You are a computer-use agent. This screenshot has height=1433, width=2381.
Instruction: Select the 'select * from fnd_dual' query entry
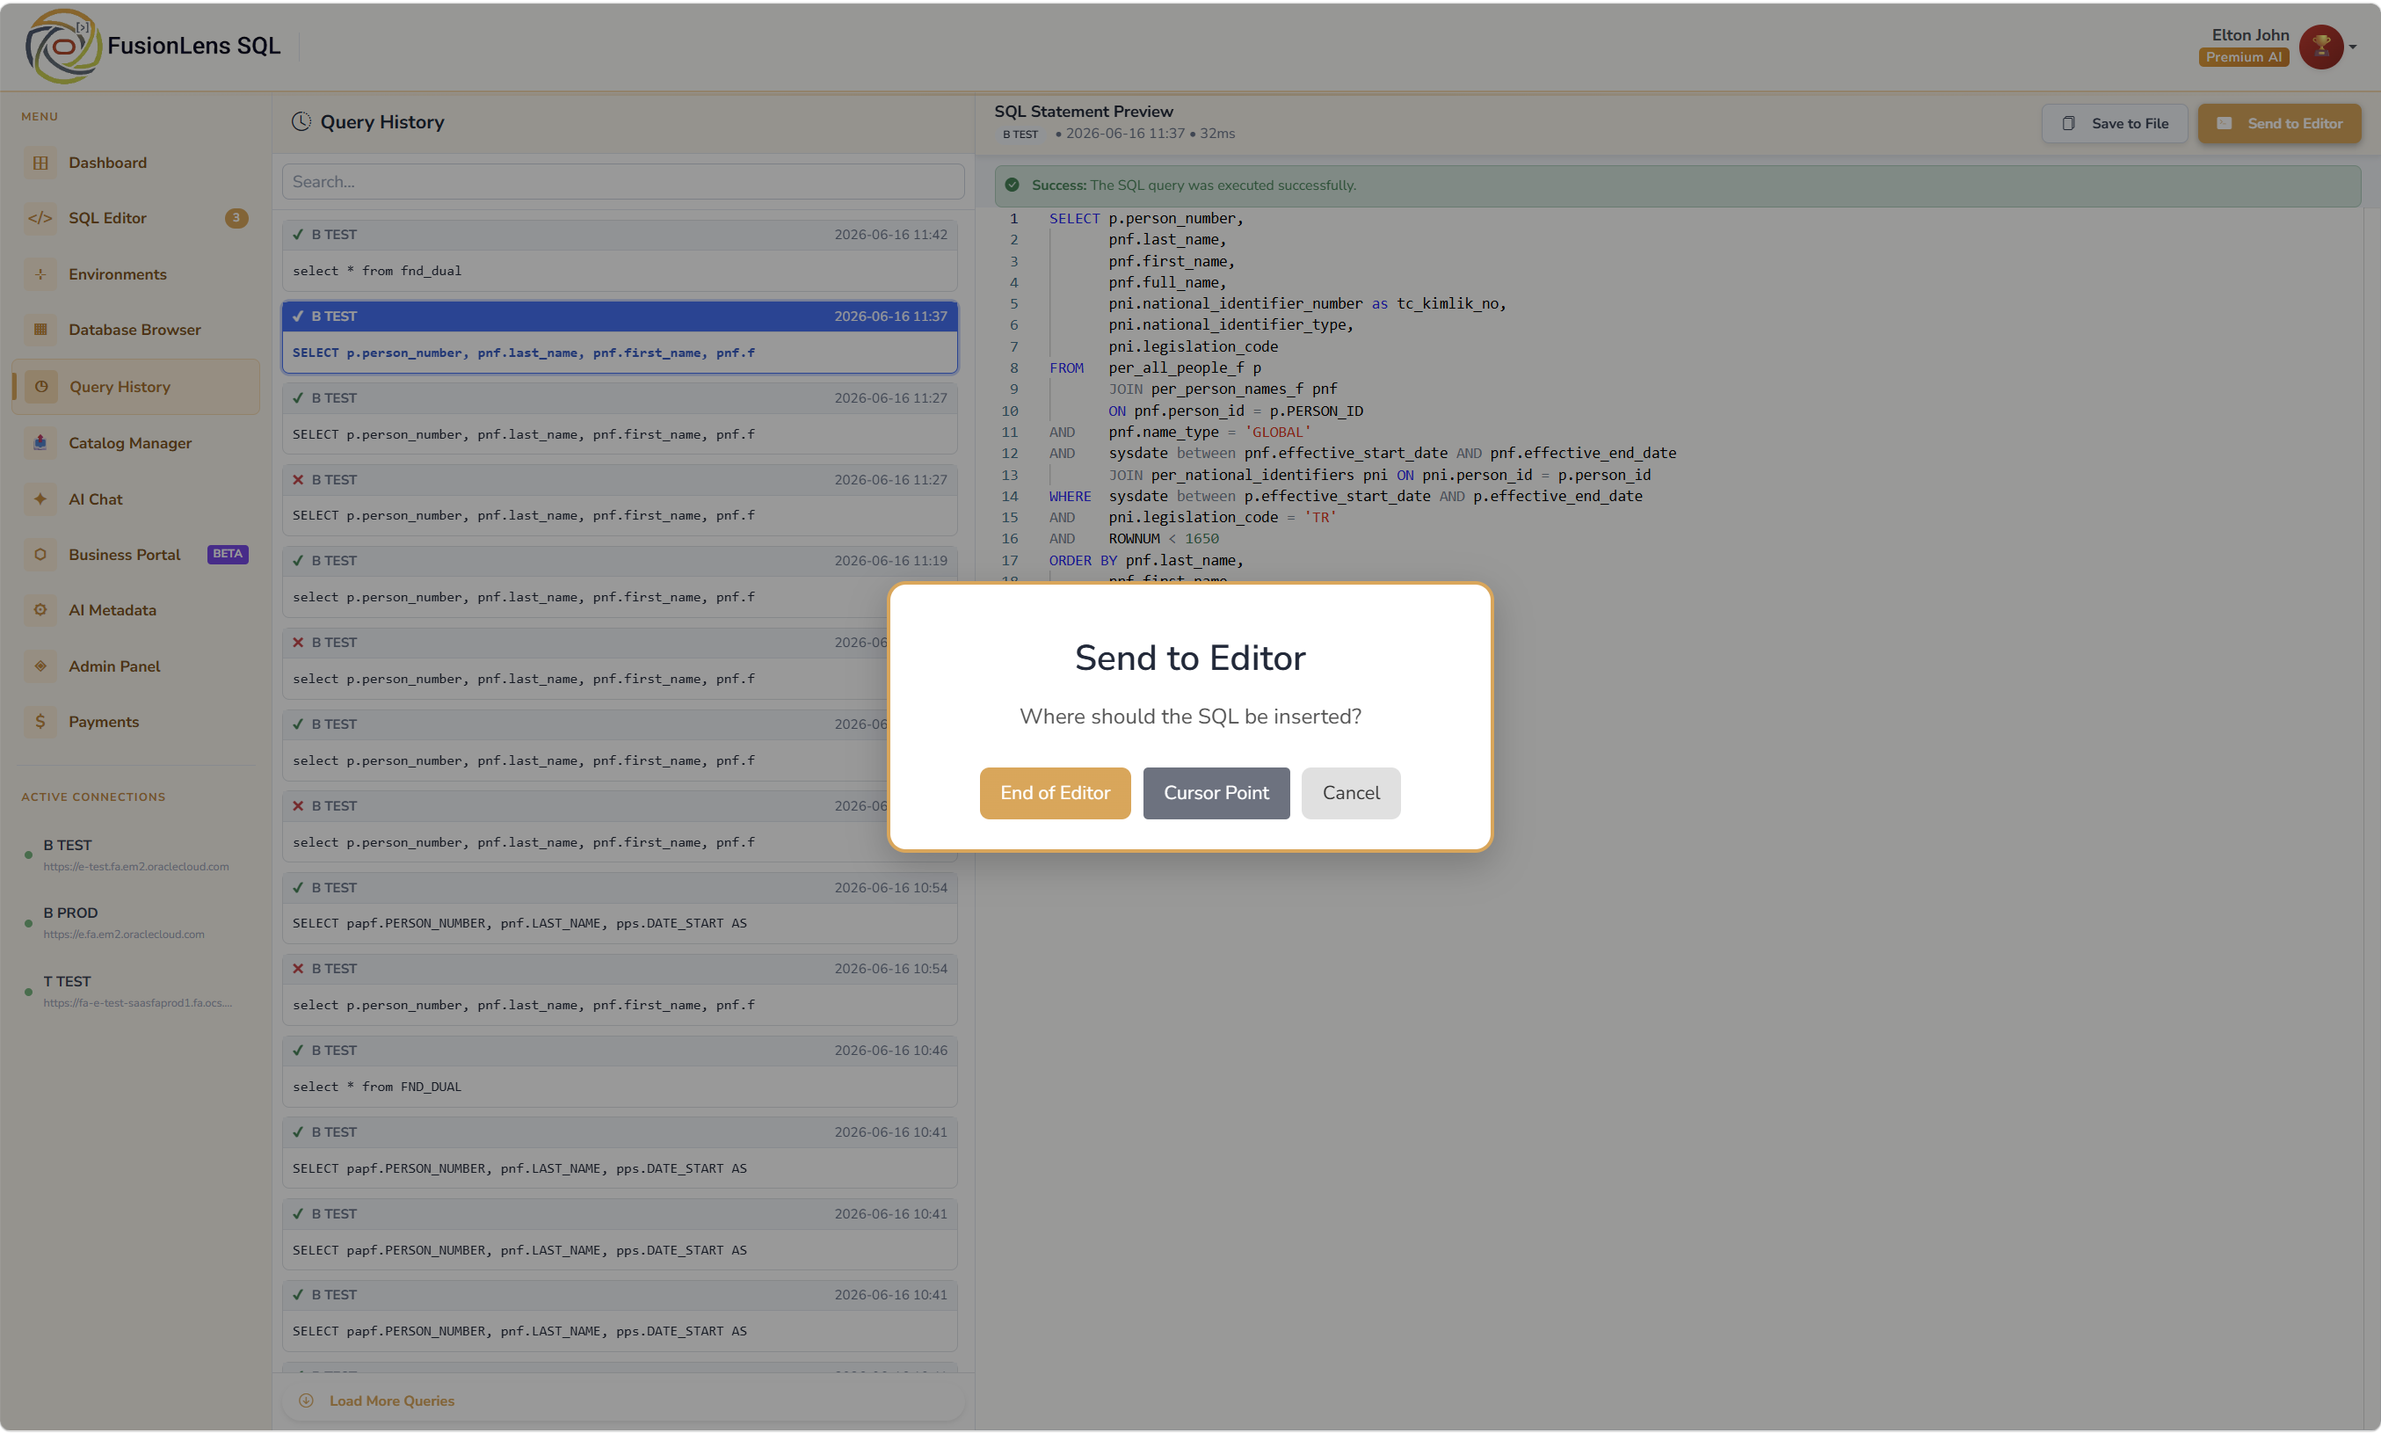[620, 256]
